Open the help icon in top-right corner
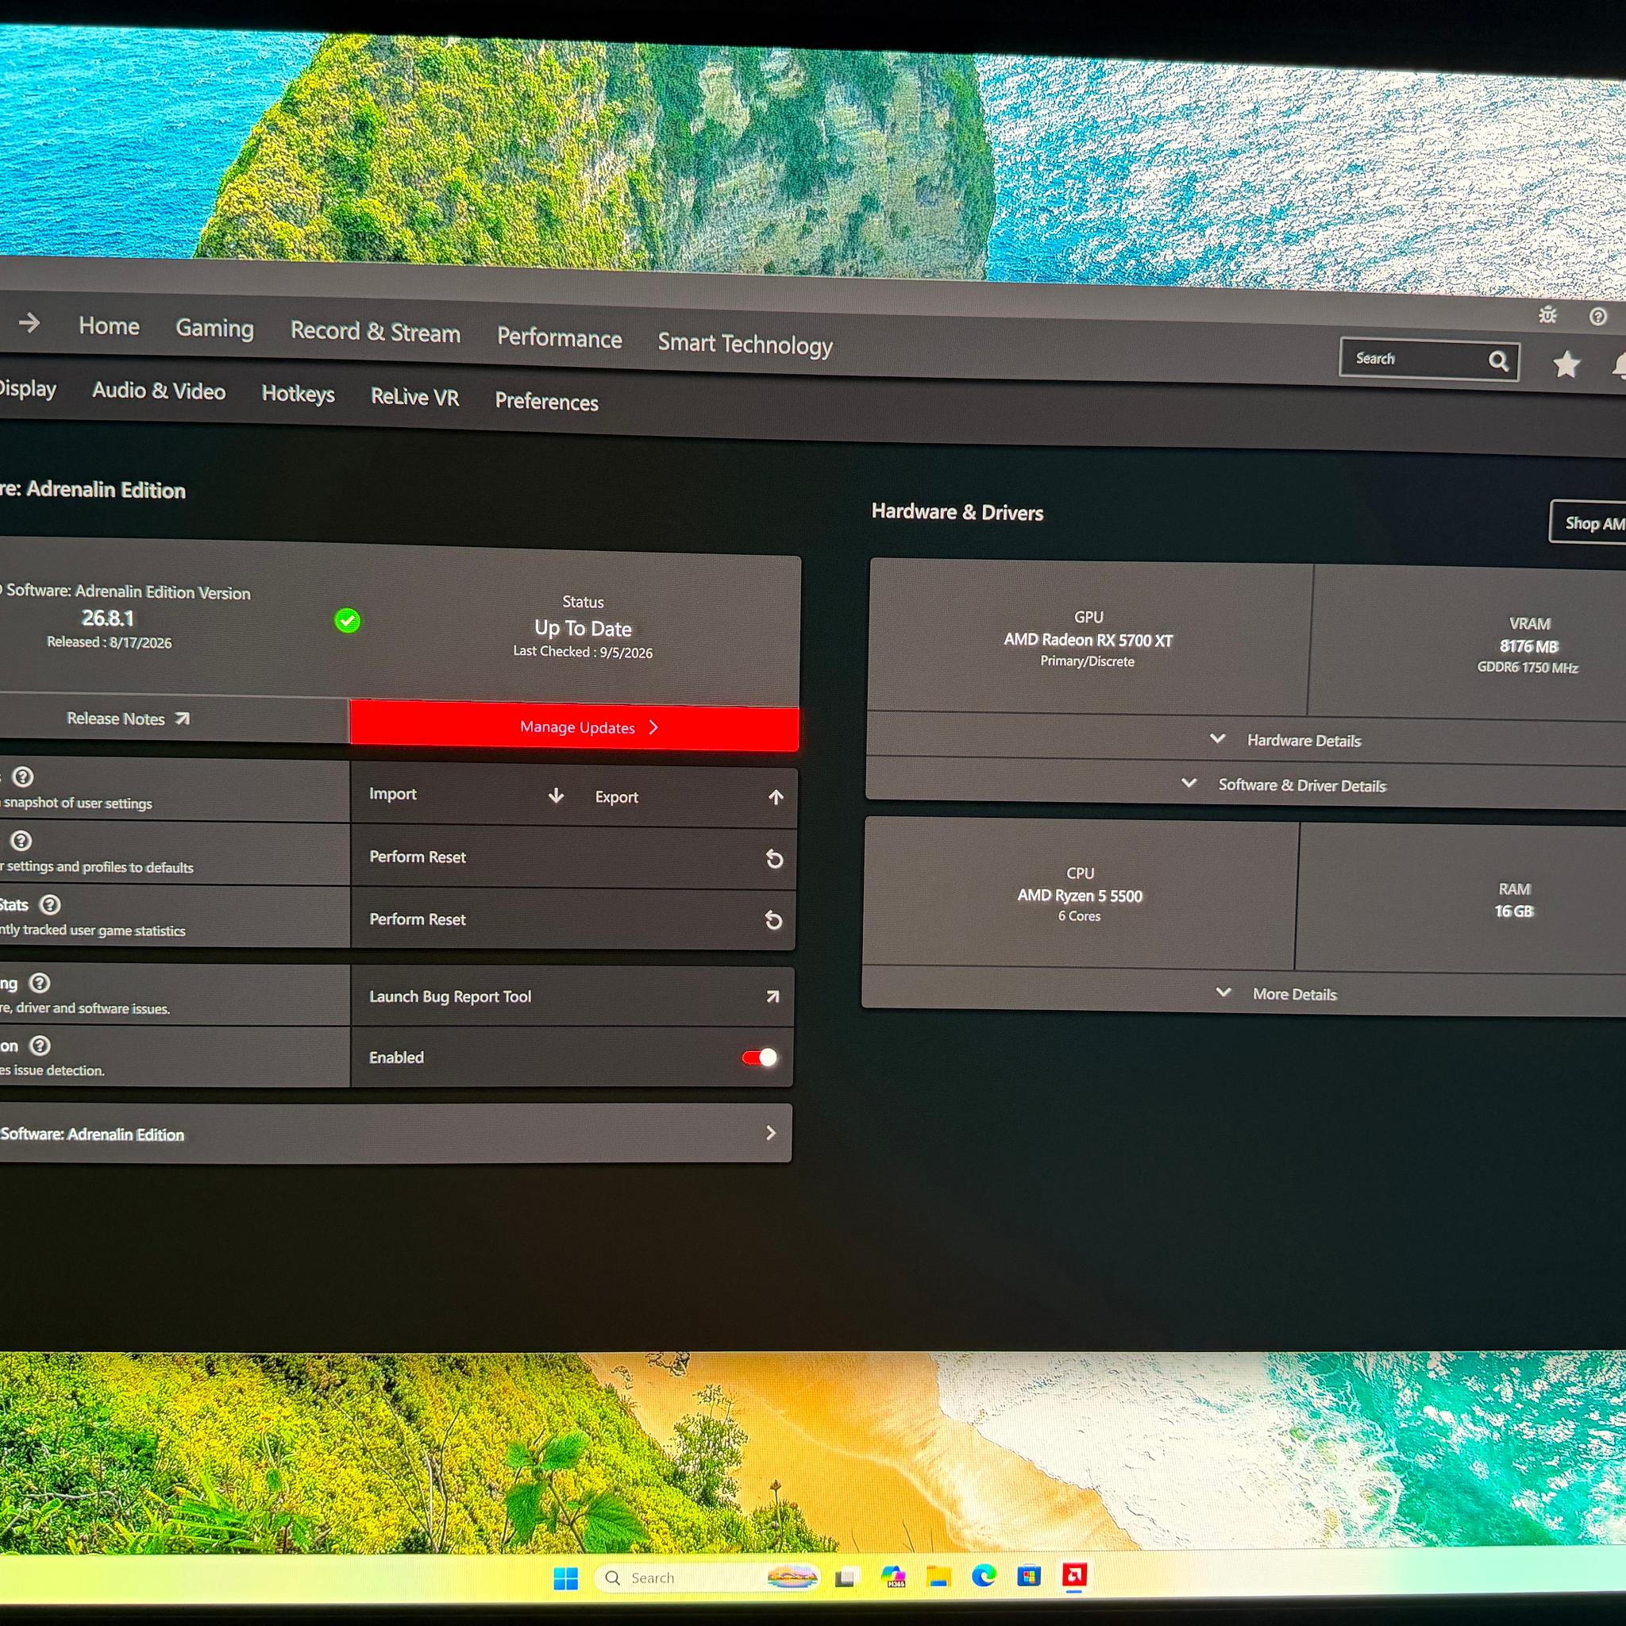Viewport: 1626px width, 1626px height. [1598, 317]
